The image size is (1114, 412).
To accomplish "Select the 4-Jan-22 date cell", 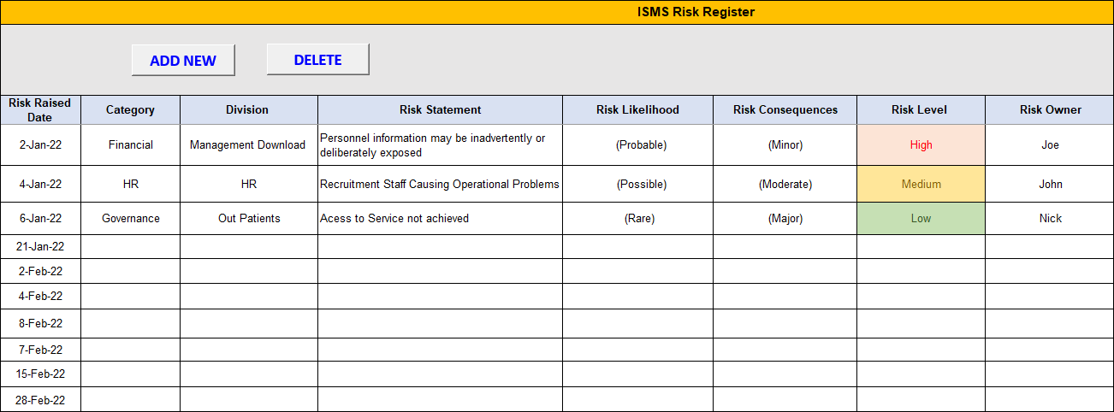I will coord(40,184).
